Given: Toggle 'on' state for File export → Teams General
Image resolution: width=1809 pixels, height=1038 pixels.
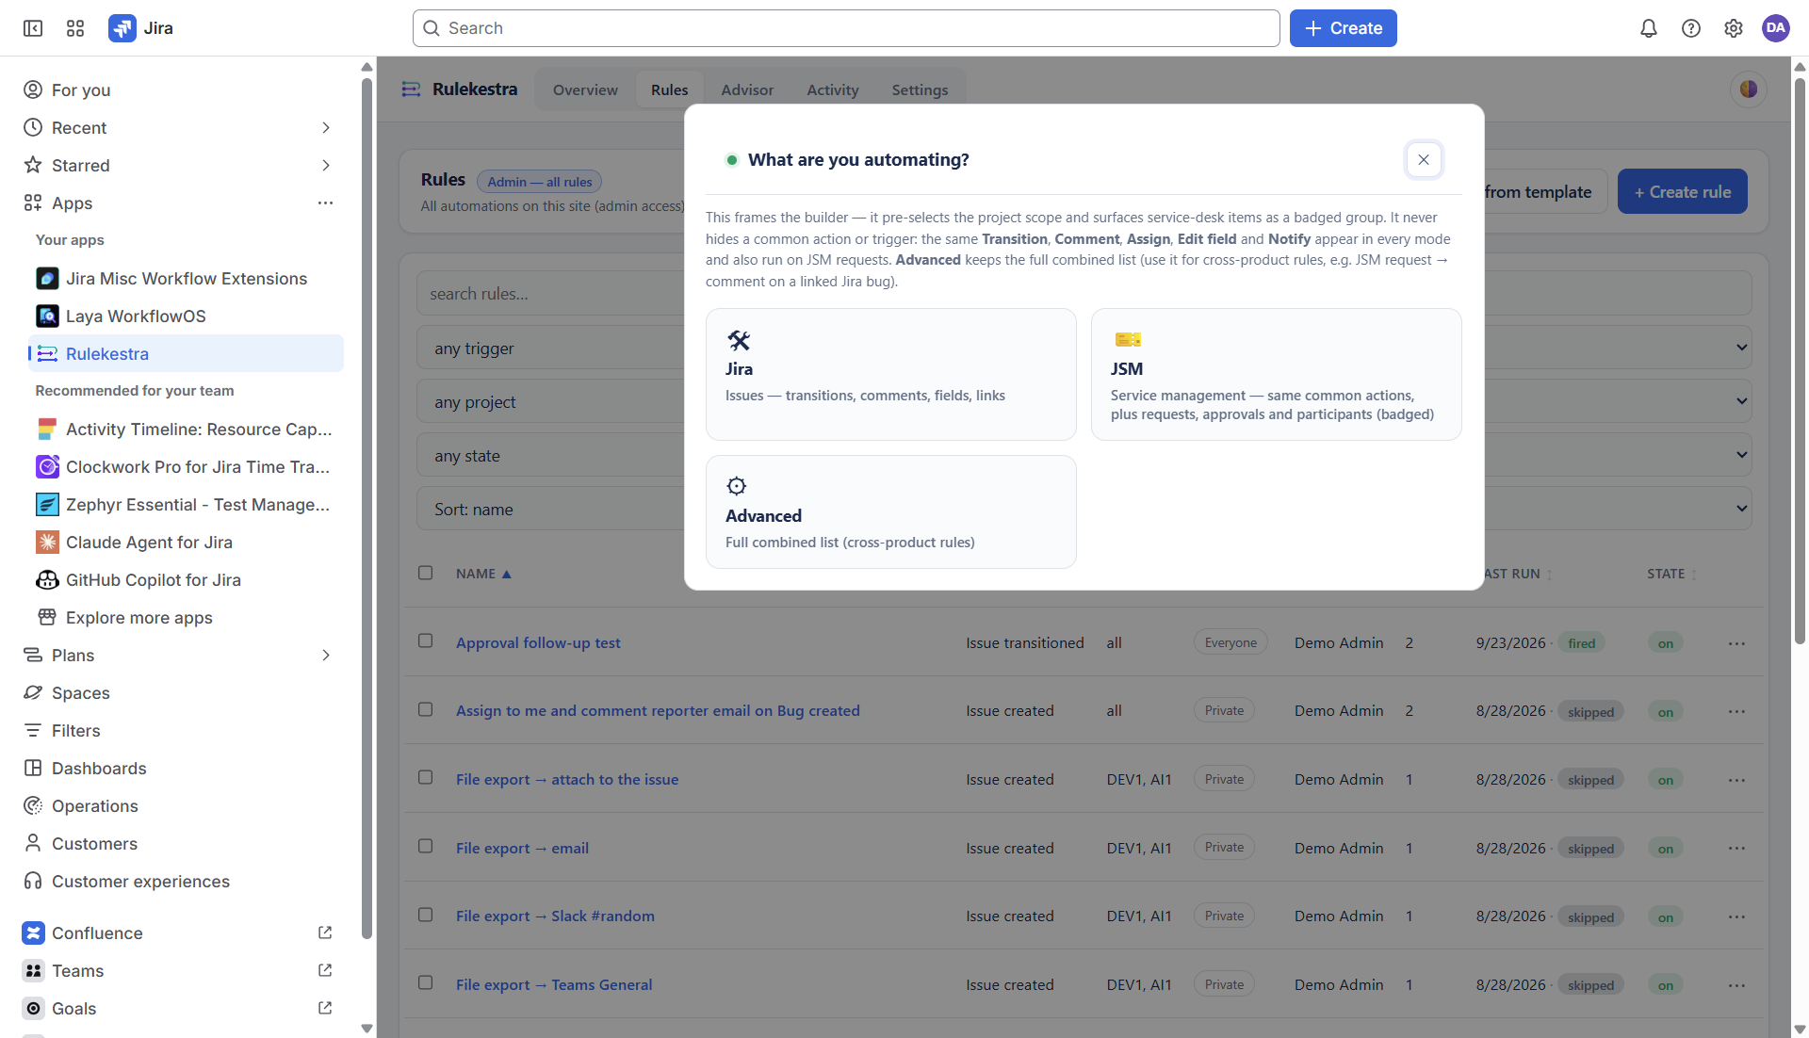Looking at the screenshot, I should [x=1666, y=985].
